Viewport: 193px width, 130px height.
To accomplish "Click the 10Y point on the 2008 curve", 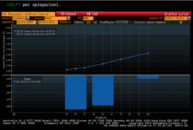I will (x=148, y=27).
